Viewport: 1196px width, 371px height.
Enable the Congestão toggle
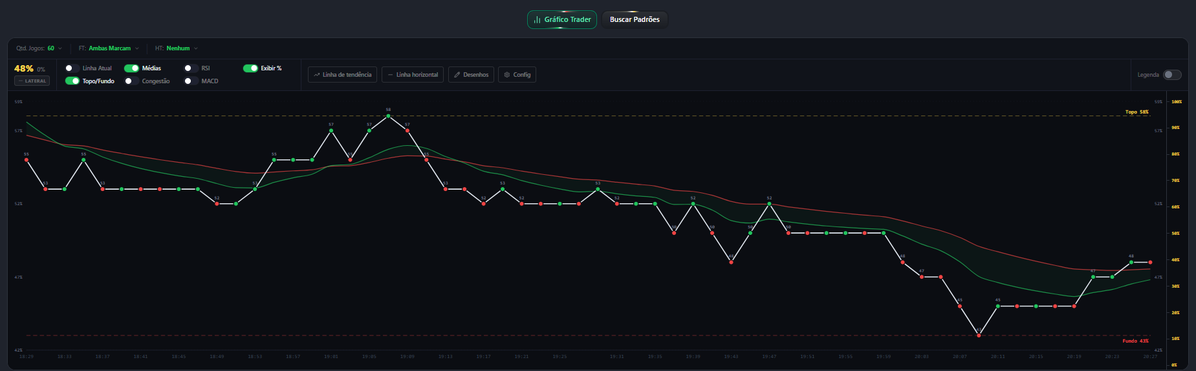pyautogui.click(x=131, y=81)
